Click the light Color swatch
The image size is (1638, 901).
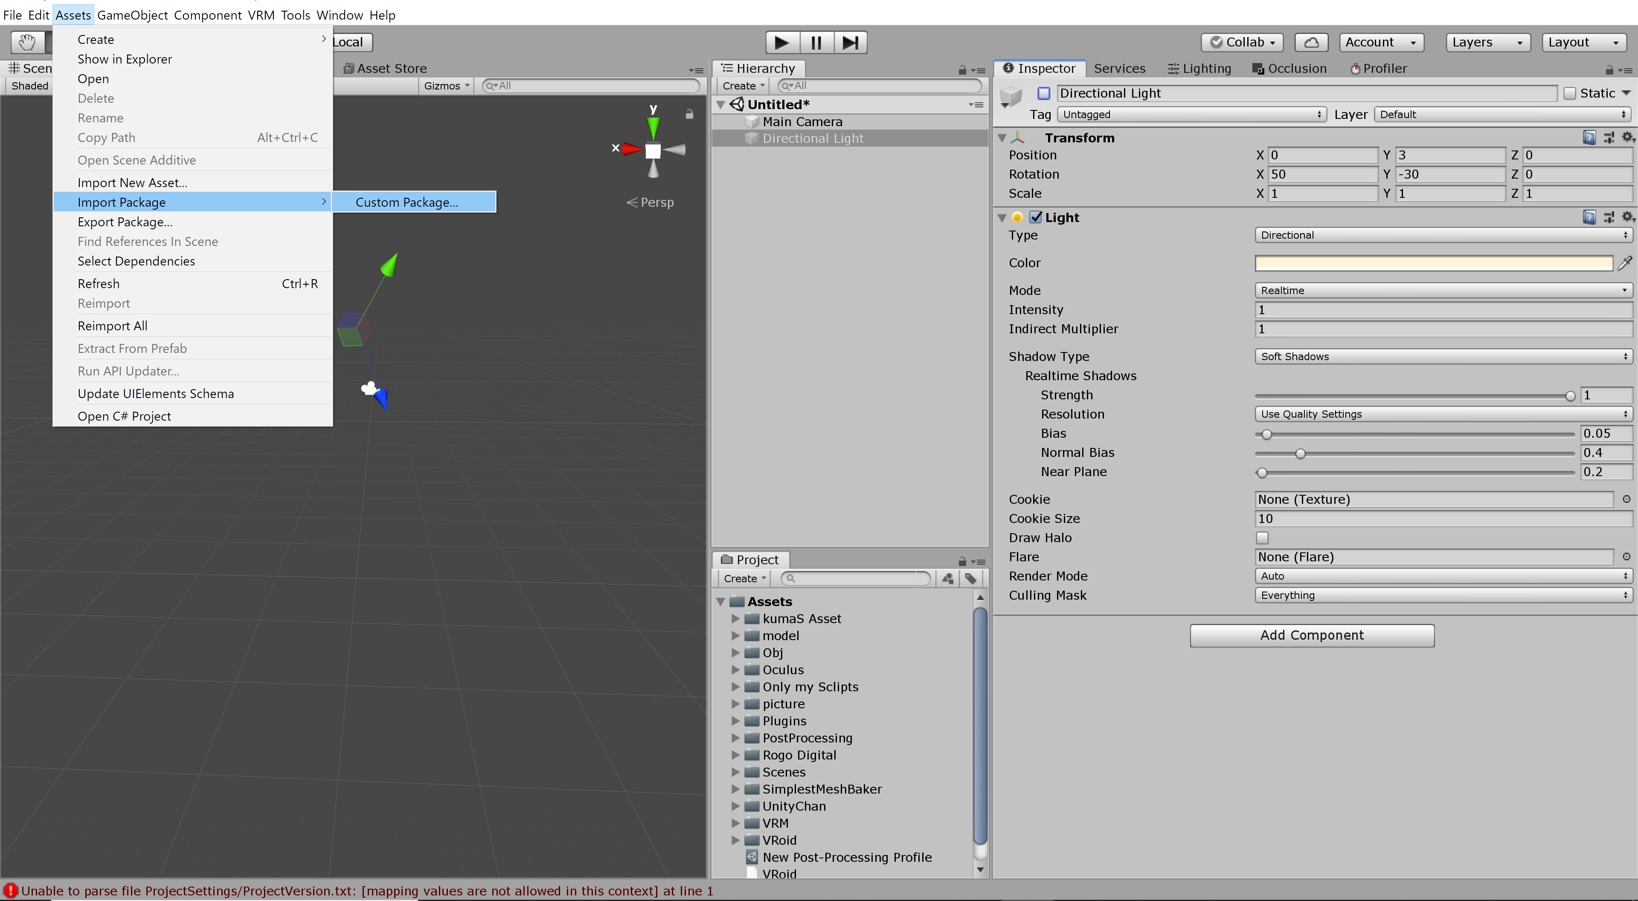1433,263
